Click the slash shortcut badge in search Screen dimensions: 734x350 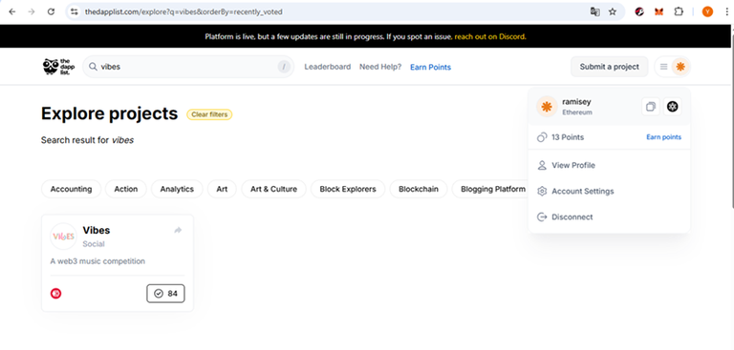[284, 67]
